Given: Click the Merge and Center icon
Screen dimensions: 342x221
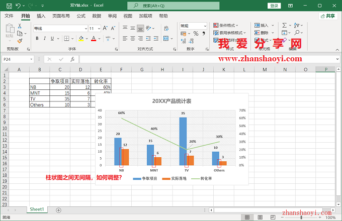Looking at the screenshot, I should 166,38.
